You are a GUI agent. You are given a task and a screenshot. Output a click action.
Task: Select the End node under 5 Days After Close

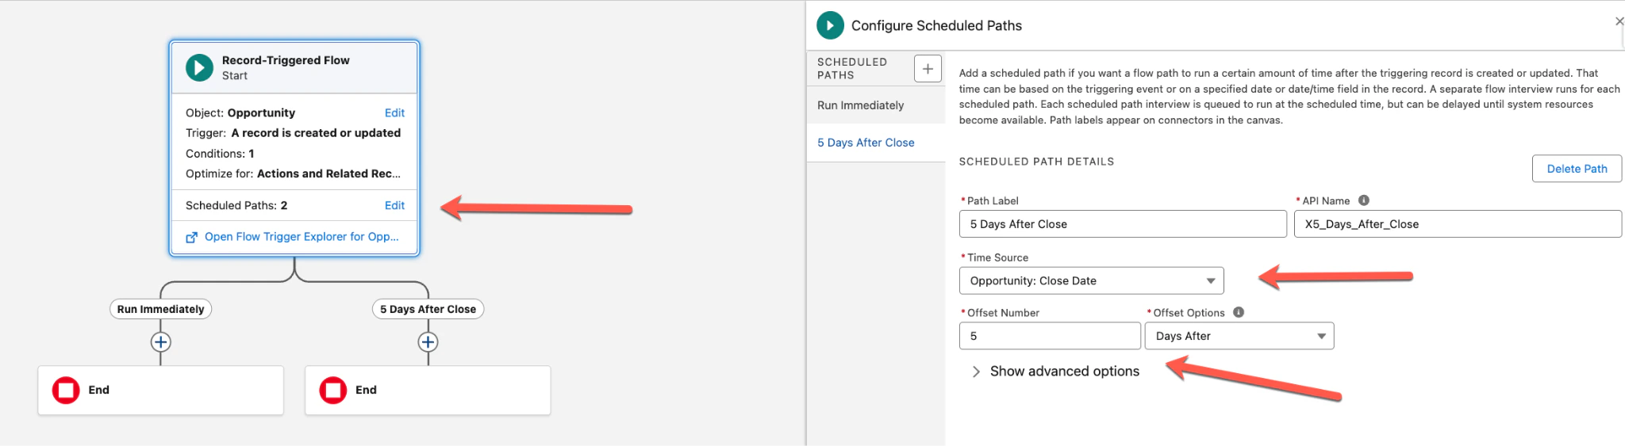coord(428,390)
